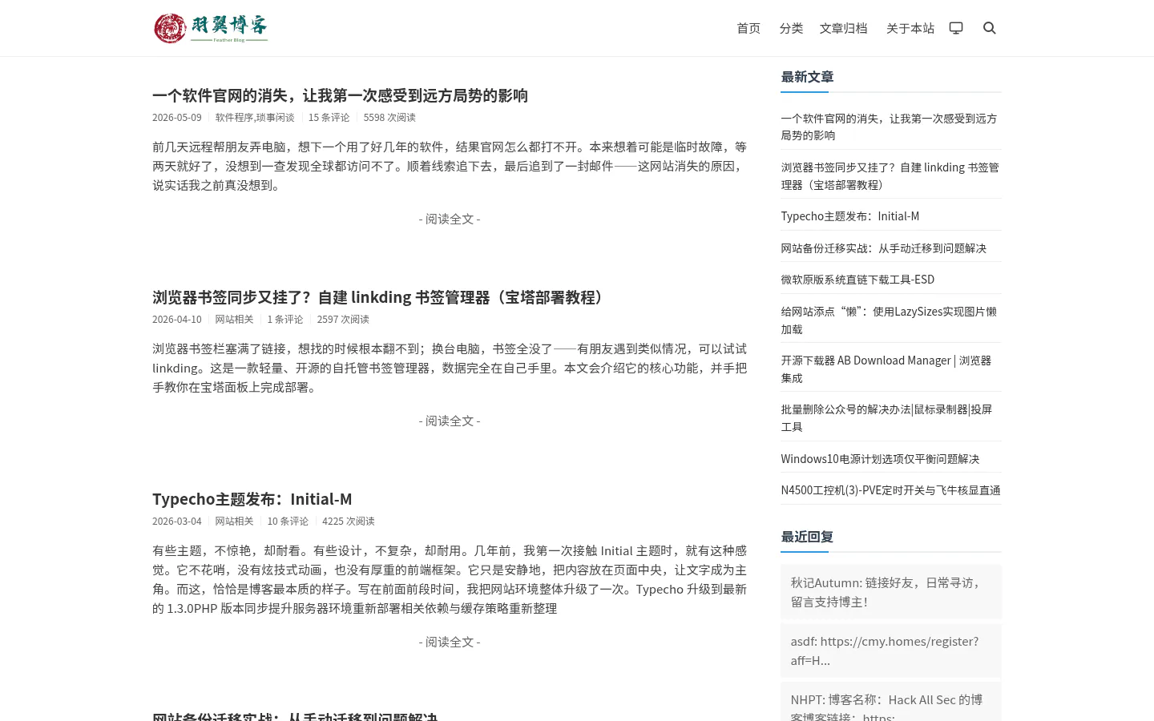The image size is (1154, 721).
Task: Click 阅读全文 under the linkding article
Action: [x=450, y=421]
